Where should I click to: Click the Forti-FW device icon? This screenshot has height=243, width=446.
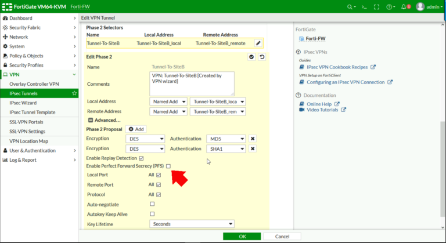click(301, 39)
